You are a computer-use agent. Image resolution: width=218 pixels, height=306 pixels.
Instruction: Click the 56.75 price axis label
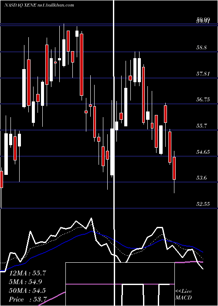coord(203,100)
